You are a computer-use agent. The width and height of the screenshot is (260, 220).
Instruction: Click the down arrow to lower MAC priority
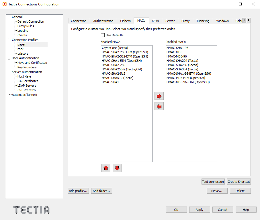click(117, 168)
